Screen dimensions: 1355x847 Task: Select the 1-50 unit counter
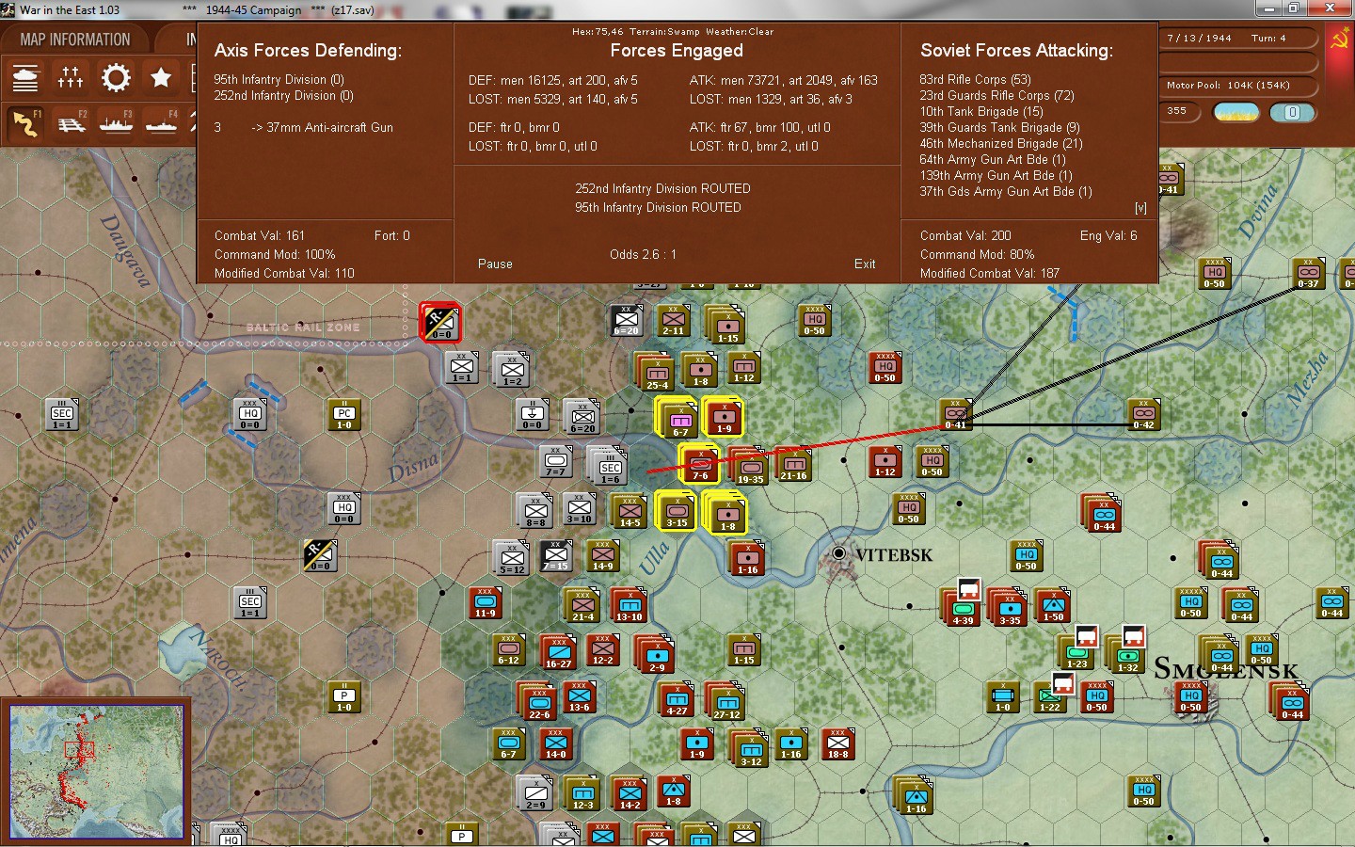[x=1053, y=606]
